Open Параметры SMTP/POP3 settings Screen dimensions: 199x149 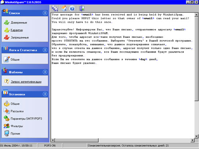(x=26, y=119)
